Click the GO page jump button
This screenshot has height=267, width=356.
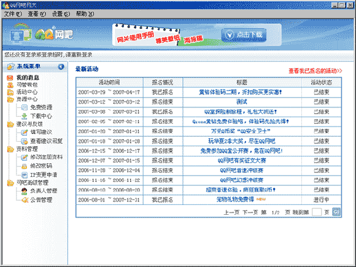[336, 212]
